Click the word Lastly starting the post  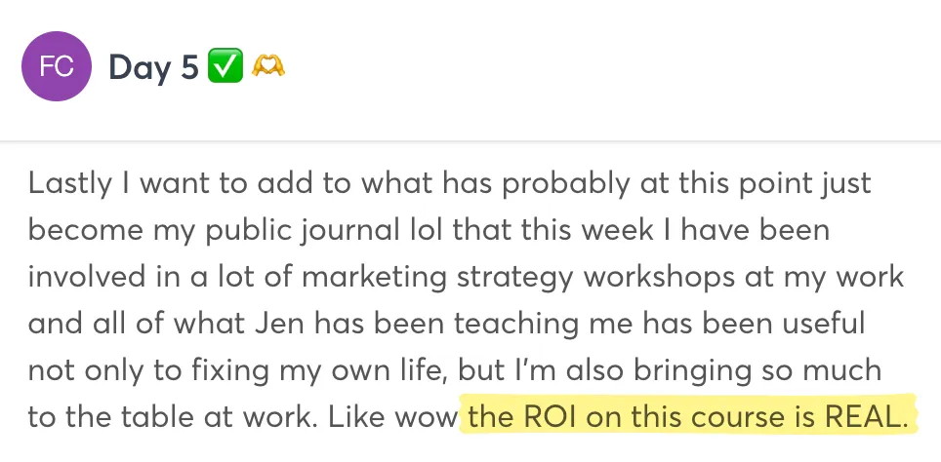(69, 184)
